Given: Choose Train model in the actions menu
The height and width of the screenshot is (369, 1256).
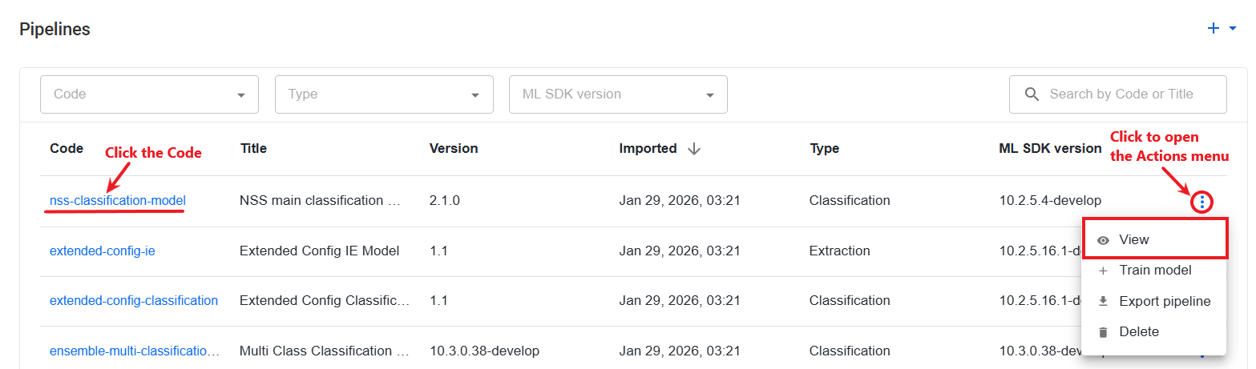Looking at the screenshot, I should pos(1154,271).
